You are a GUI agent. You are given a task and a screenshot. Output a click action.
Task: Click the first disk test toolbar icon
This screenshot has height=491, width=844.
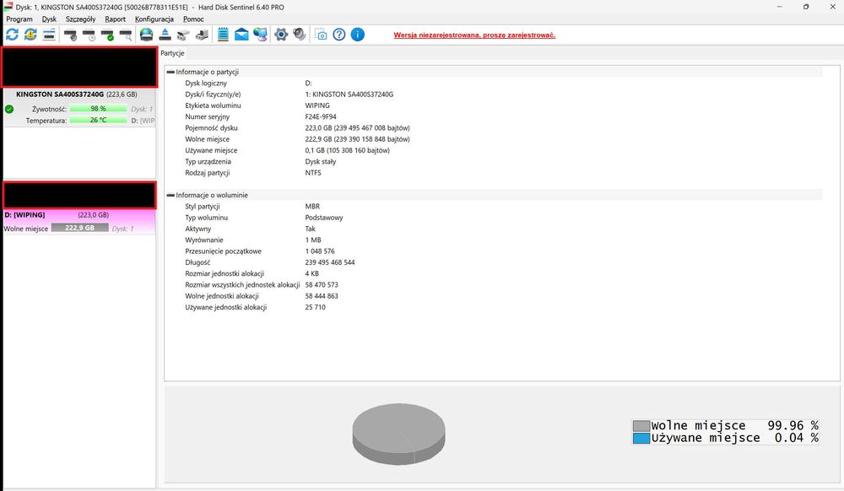[70, 35]
